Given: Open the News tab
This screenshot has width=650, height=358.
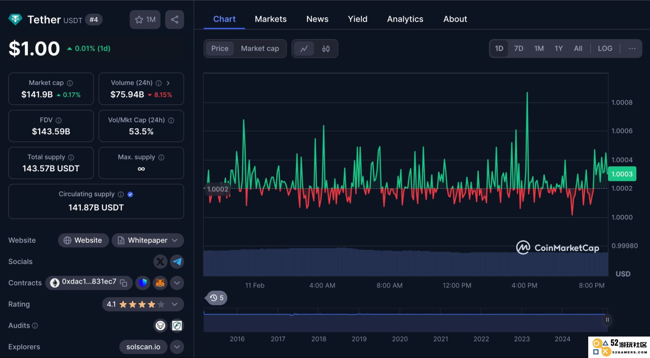Looking at the screenshot, I should pyautogui.click(x=317, y=19).
